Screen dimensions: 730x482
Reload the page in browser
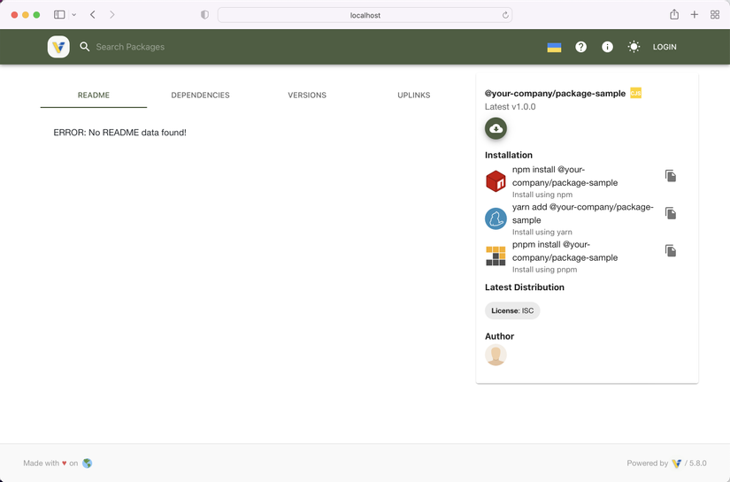pos(505,15)
